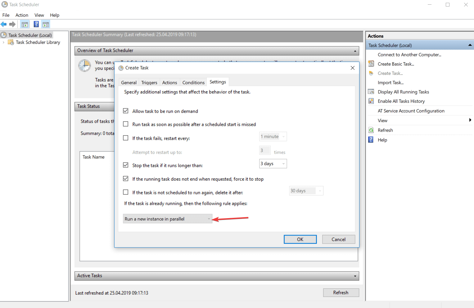Image resolution: width=474 pixels, height=308 pixels.
Task: Click the Create Task action in Actions pane
Action: 390,73
